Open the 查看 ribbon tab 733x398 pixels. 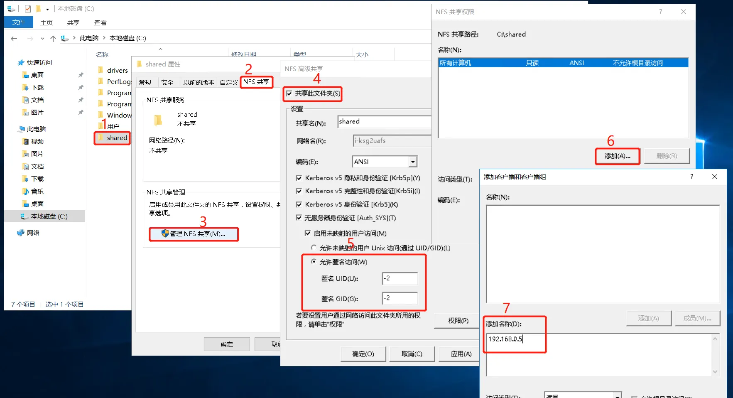coord(100,23)
